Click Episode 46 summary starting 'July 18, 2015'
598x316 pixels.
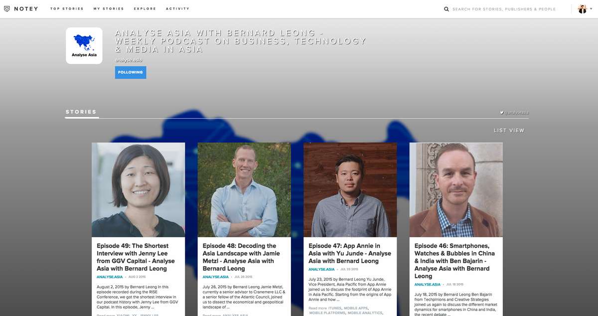click(x=455, y=304)
